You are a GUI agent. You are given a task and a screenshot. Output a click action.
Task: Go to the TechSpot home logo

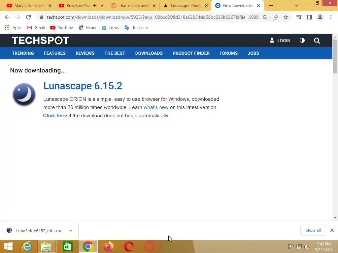click(x=40, y=41)
